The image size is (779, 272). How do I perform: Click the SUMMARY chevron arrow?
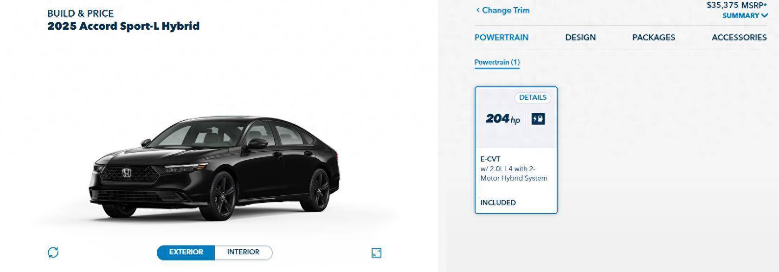(764, 15)
